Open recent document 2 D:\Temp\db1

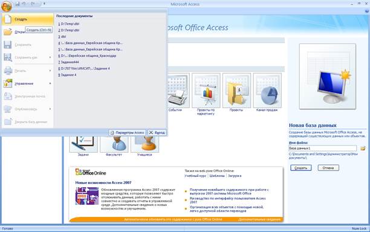[x=69, y=30]
